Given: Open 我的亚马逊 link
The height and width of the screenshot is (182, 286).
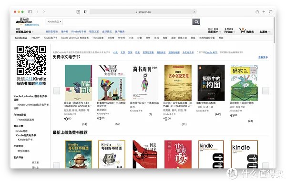Looking at the screenshot, I should (x=51, y=31).
